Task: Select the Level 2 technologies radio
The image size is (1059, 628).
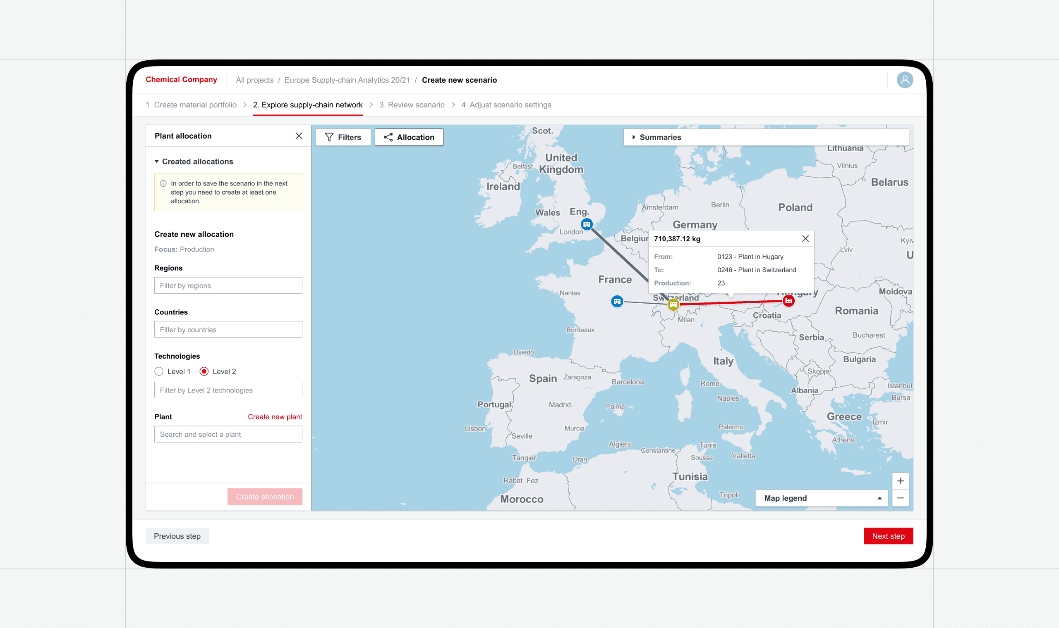Action: pyautogui.click(x=204, y=371)
